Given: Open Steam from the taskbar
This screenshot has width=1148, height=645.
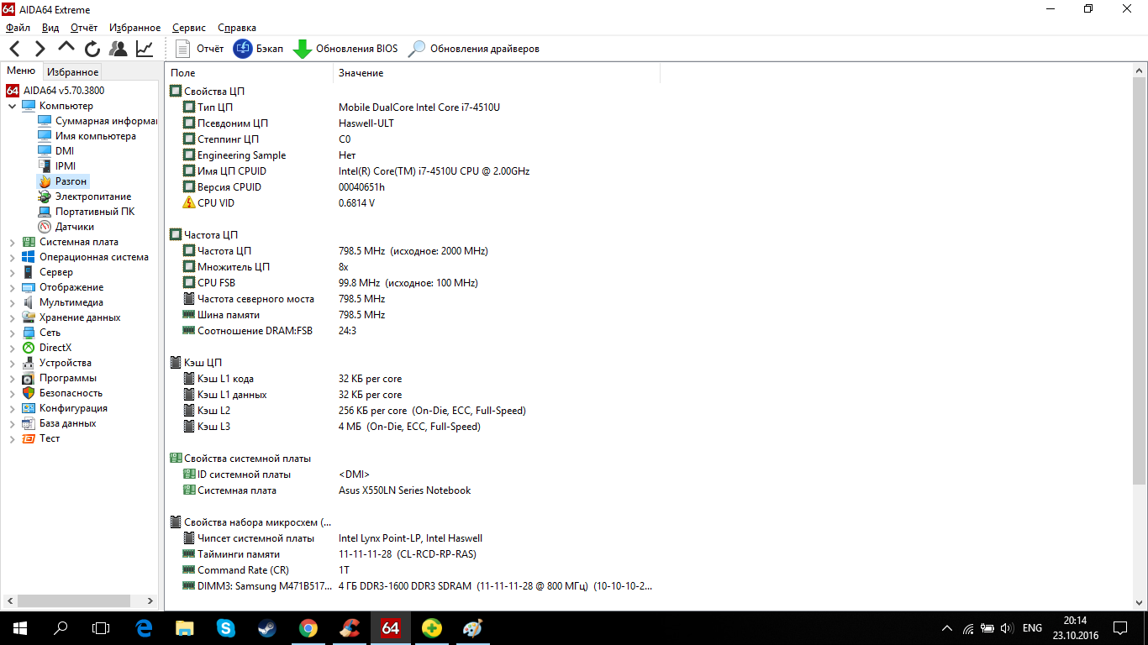Looking at the screenshot, I should [267, 627].
